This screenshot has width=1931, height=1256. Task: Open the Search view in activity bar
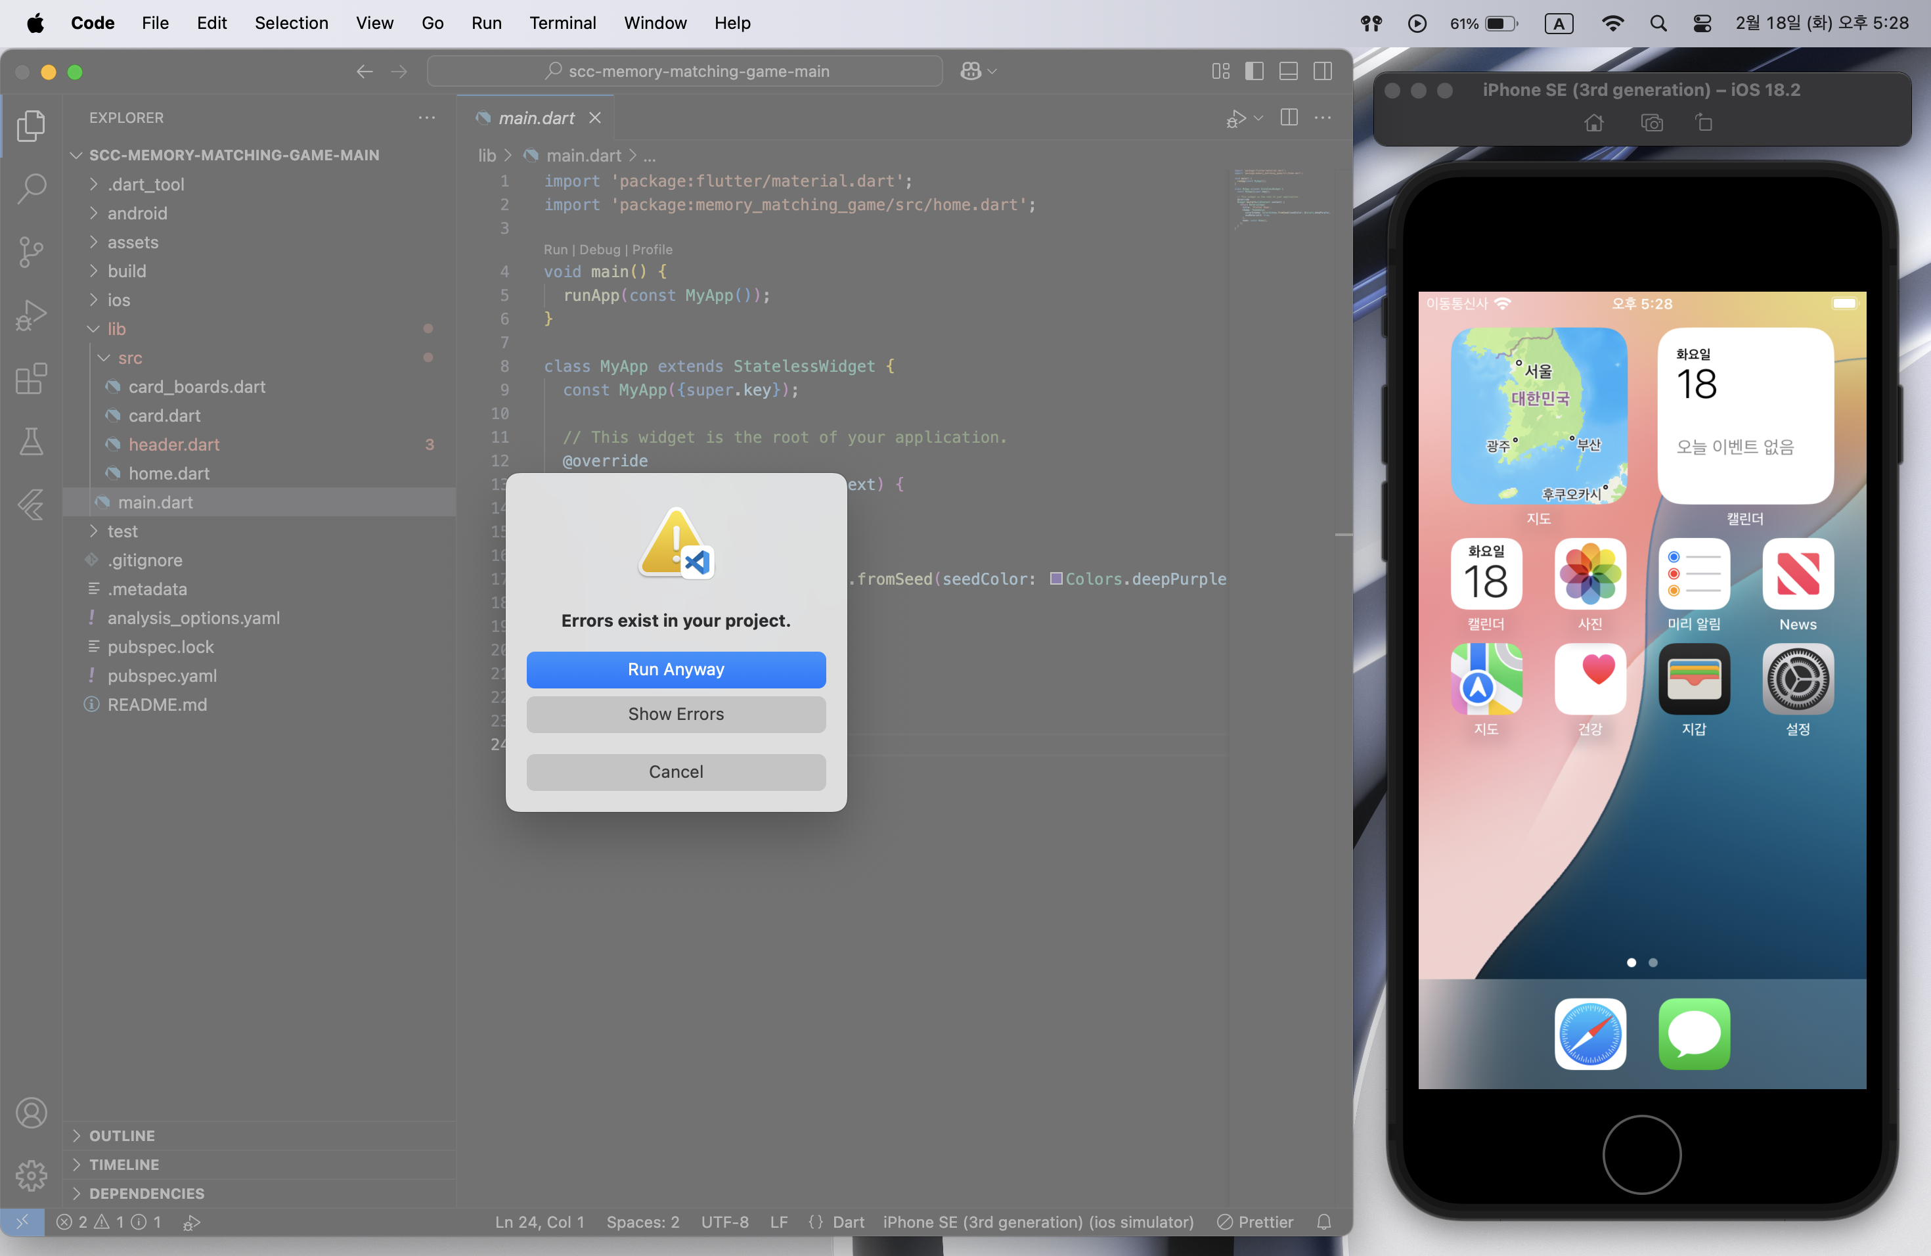31,189
